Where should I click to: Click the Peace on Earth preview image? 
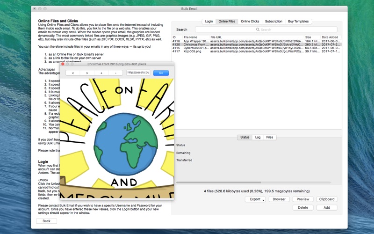[x=117, y=138]
